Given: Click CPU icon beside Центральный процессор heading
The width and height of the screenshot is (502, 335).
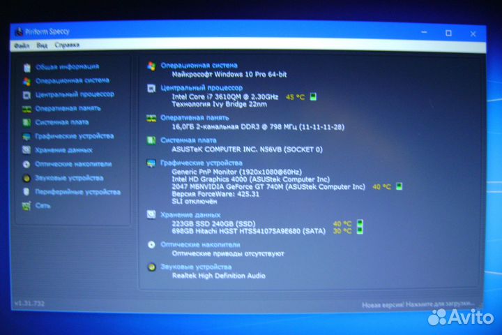Looking at the screenshot, I should click(x=151, y=88).
